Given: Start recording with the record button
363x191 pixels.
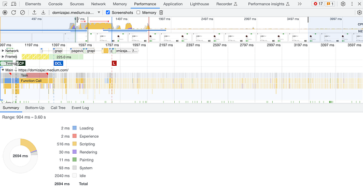Looking at the screenshot, I should pos(5,12).
